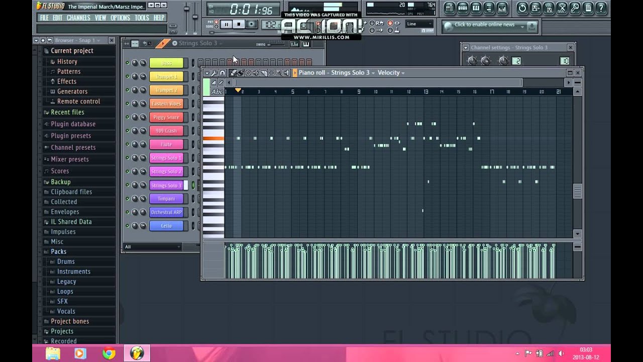Open the browser options menu arrow
Viewport: 643px width, 362px height.
coord(36,40)
